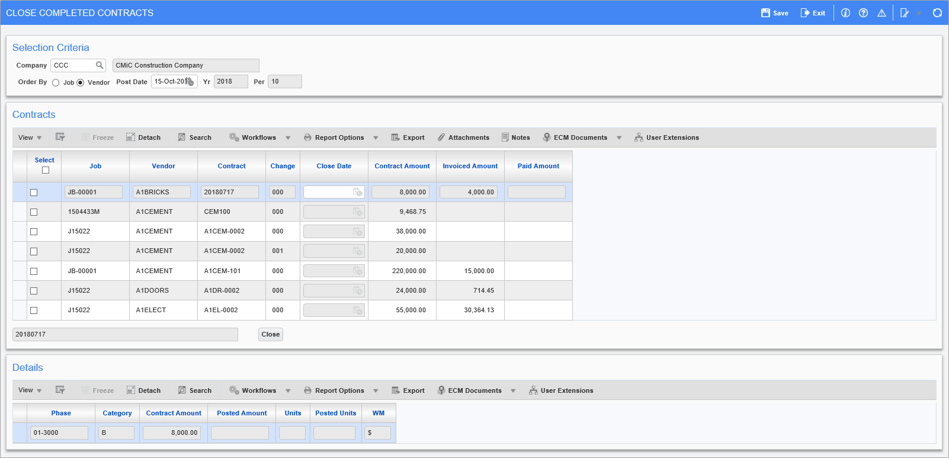The width and height of the screenshot is (949, 458).
Task: Open the help question mark icon
Action: pyautogui.click(x=863, y=13)
